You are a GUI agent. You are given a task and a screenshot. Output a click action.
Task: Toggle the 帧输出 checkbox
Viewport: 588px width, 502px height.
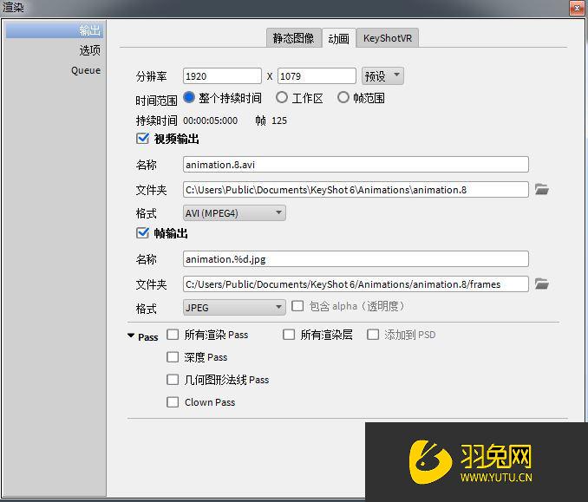142,233
